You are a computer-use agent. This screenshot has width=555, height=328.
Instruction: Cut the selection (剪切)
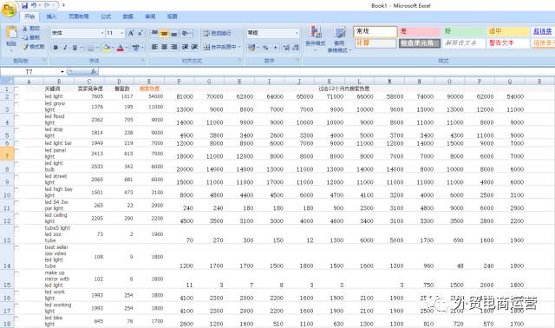click(31, 29)
